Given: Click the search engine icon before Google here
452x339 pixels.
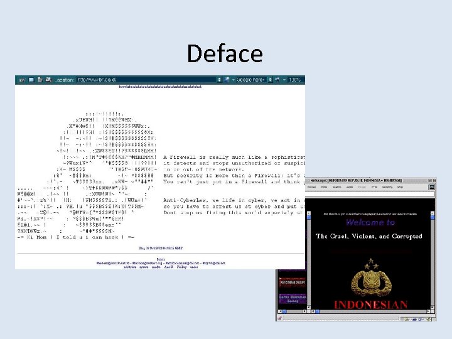Looking at the screenshot, I should click(x=227, y=80).
